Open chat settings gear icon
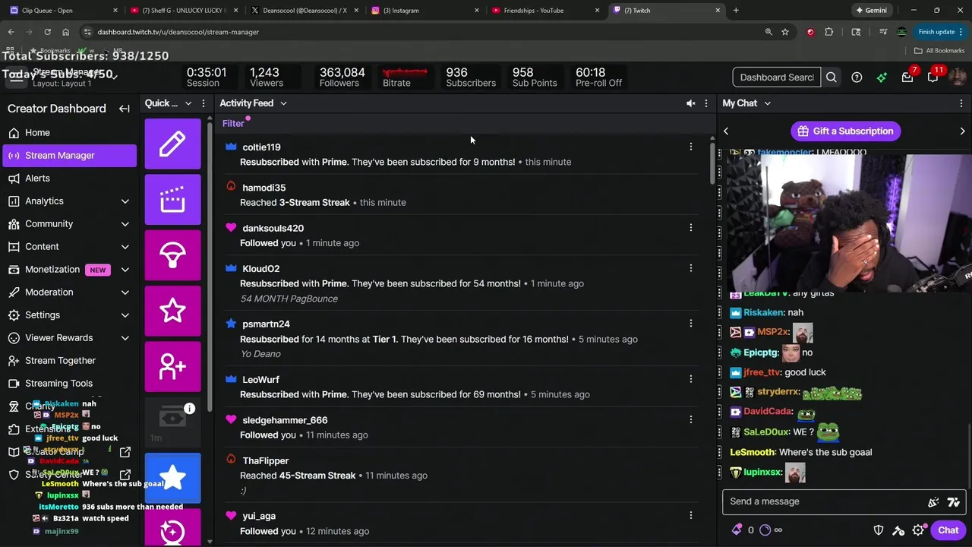The width and height of the screenshot is (972, 547). (x=918, y=530)
